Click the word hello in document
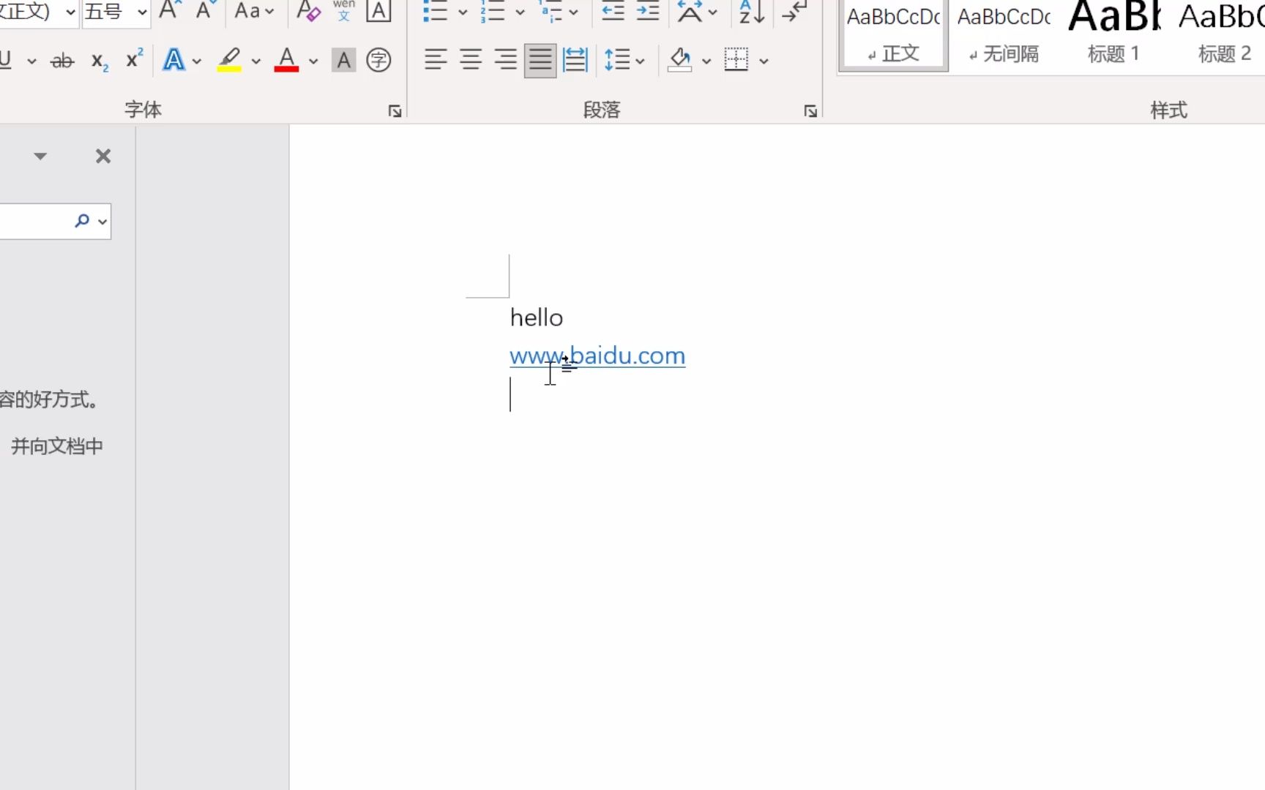The image size is (1265, 790). click(537, 317)
